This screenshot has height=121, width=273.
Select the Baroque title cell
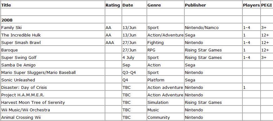point(52,50)
